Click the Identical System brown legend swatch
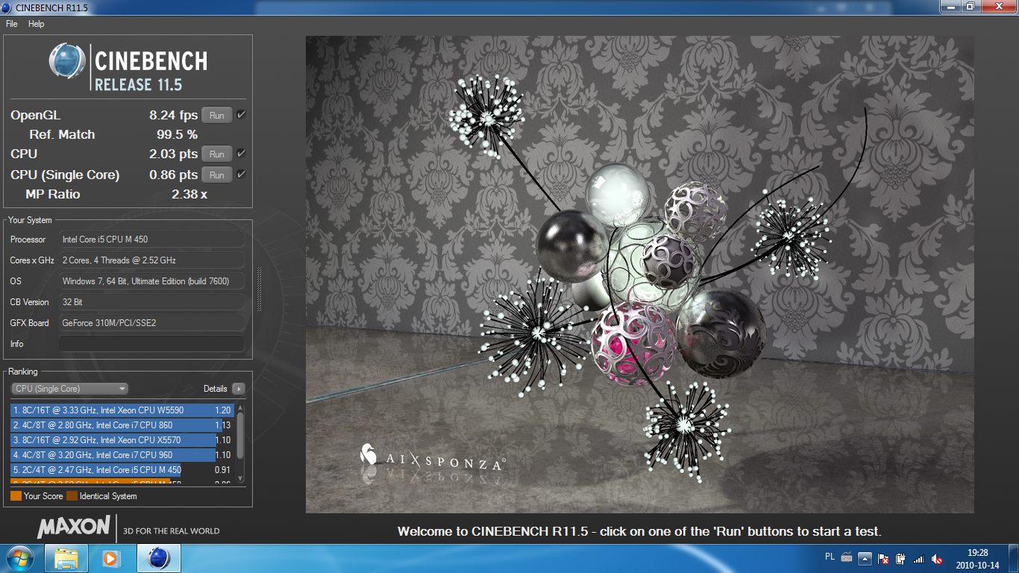This screenshot has height=573, width=1019. 72,496
